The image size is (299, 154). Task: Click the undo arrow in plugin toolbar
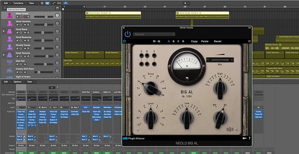(154, 41)
